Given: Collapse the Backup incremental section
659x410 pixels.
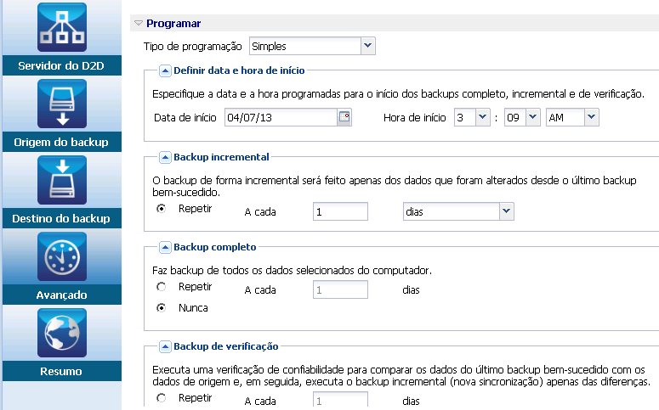Looking at the screenshot, I should [165, 157].
